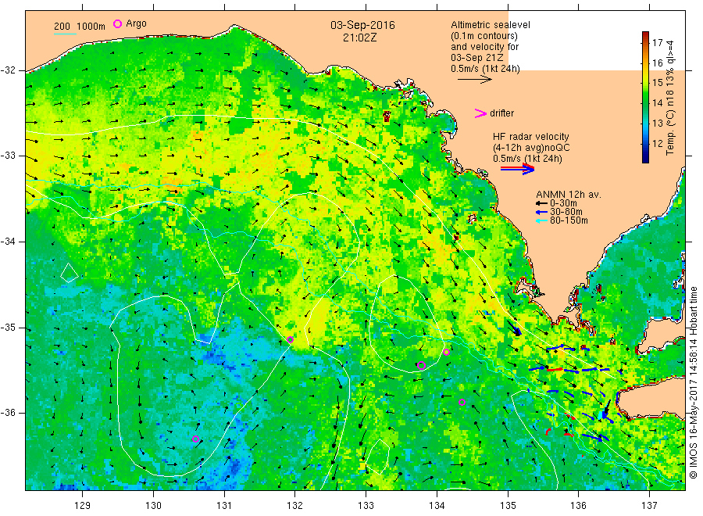Click the Argo float marker near 130.6E, 36.3S
The width and height of the screenshot is (703, 516).
click(x=195, y=439)
